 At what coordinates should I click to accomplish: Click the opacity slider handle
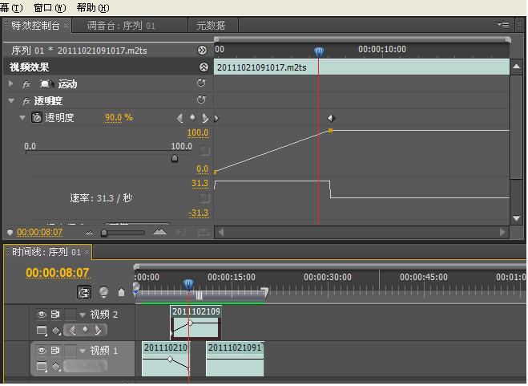coord(175,158)
